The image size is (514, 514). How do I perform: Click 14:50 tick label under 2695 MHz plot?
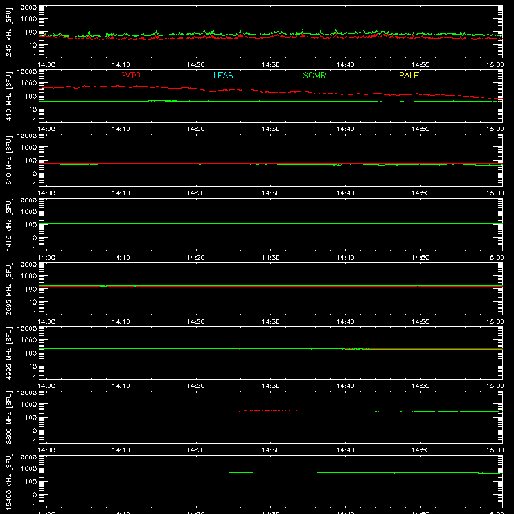click(x=420, y=322)
